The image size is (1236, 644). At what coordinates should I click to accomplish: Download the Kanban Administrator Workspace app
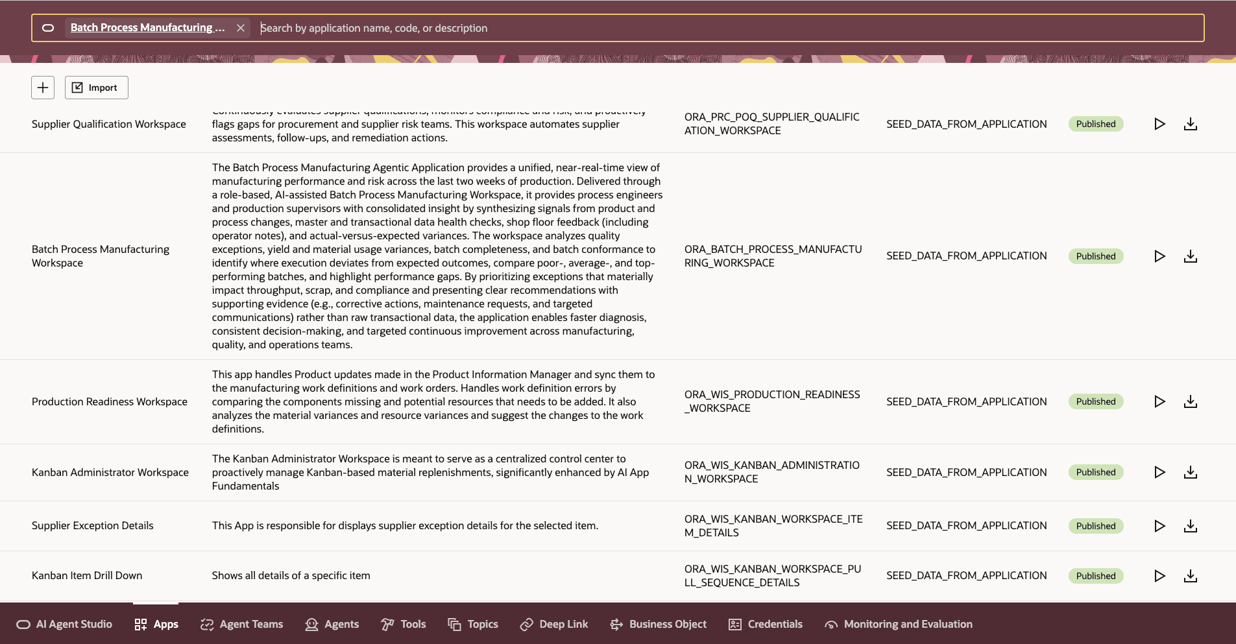coord(1191,472)
